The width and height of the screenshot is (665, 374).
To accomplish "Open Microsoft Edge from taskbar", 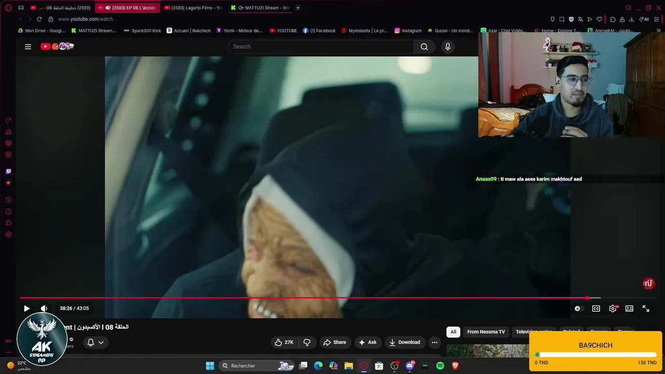I will [318, 366].
